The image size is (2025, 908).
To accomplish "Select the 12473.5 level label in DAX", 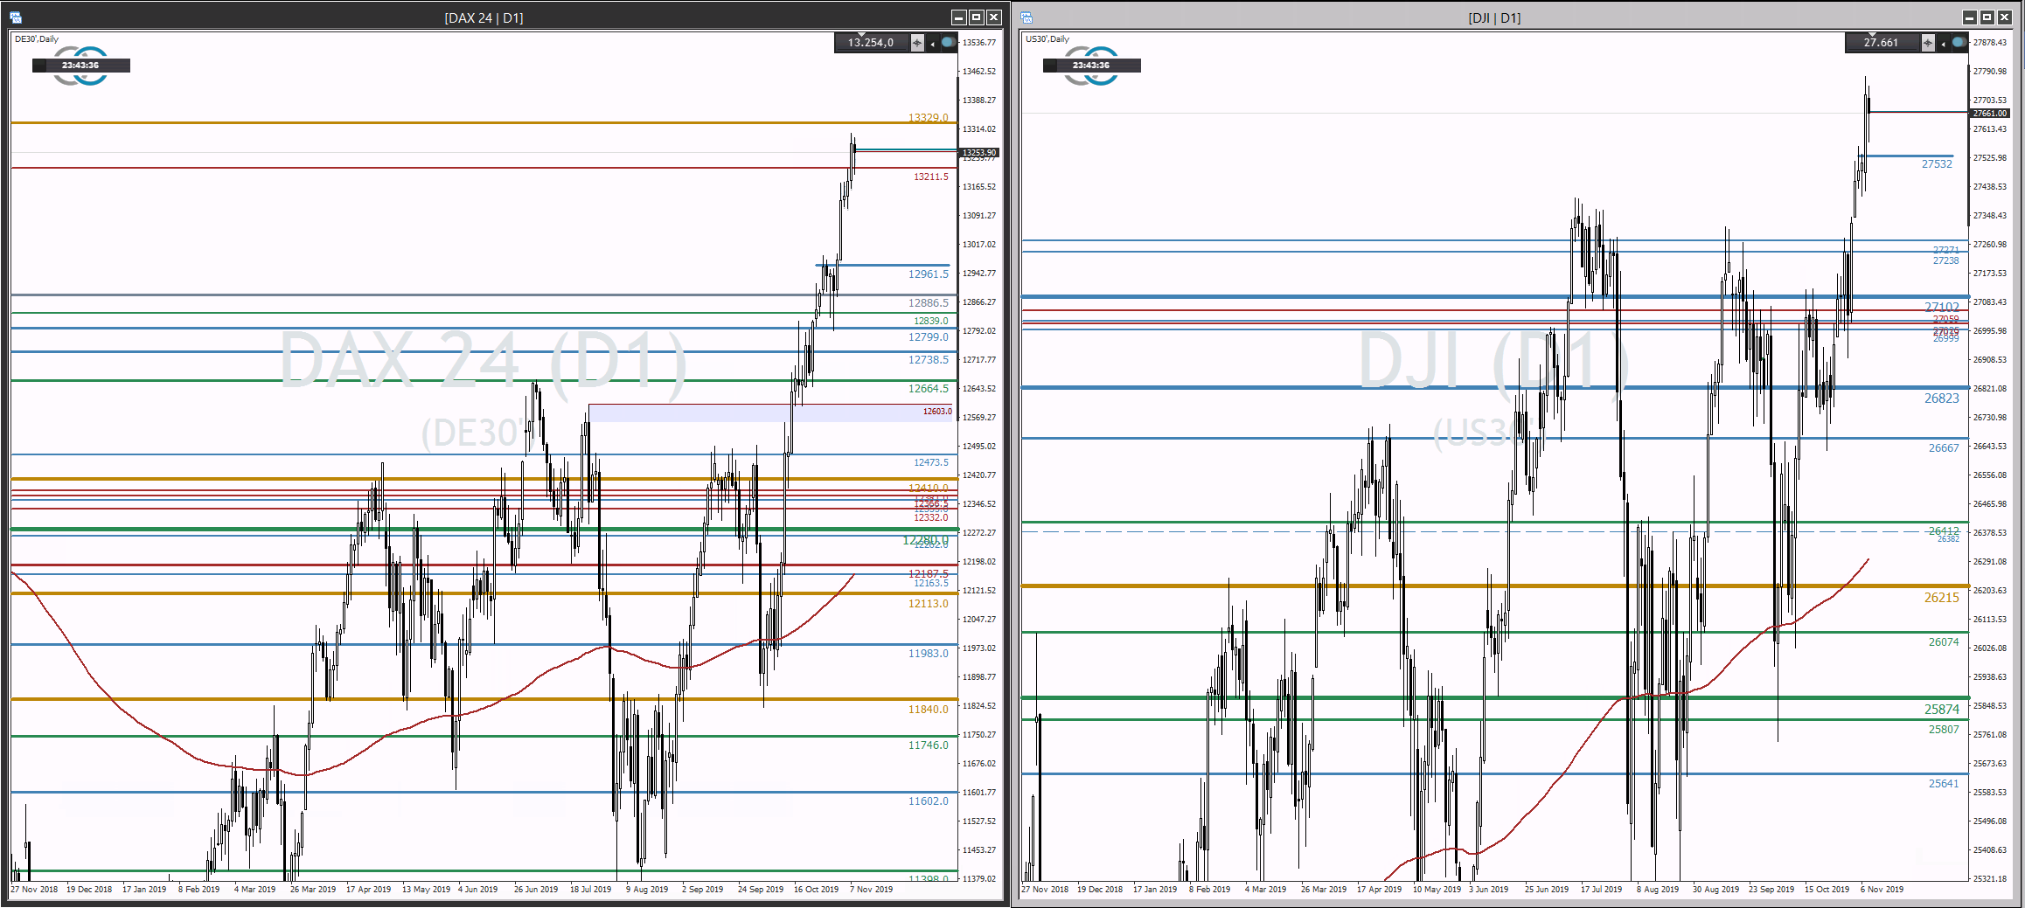I will coord(931,462).
